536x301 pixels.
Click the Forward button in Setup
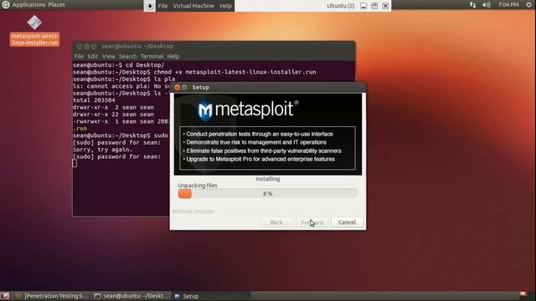pyautogui.click(x=312, y=222)
